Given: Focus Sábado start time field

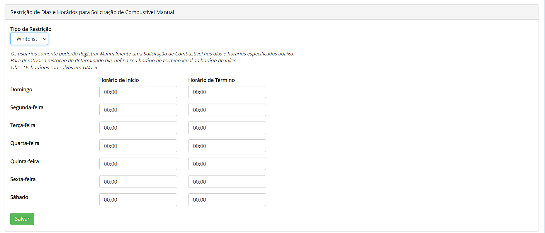Looking at the screenshot, I should point(138,200).
